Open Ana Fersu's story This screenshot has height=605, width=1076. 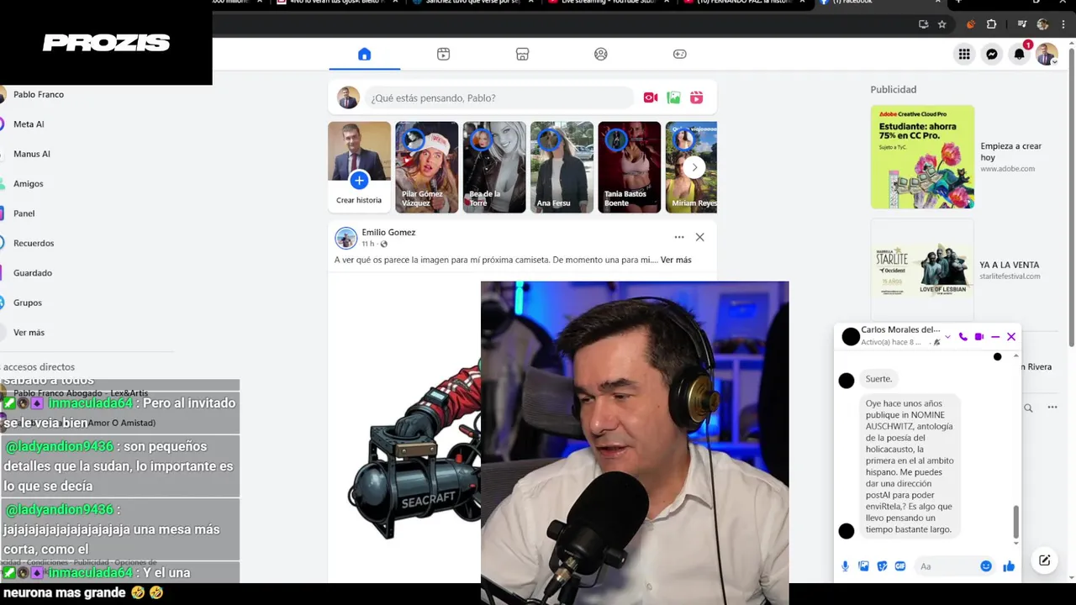click(562, 167)
